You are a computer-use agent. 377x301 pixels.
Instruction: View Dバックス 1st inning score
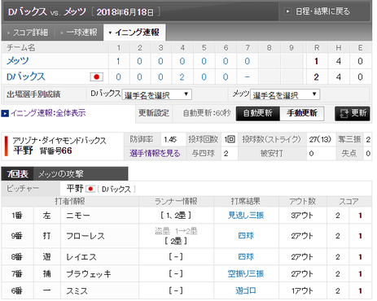tap(118, 77)
